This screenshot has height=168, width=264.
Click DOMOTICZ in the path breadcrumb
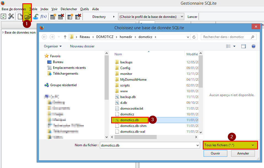point(105,37)
